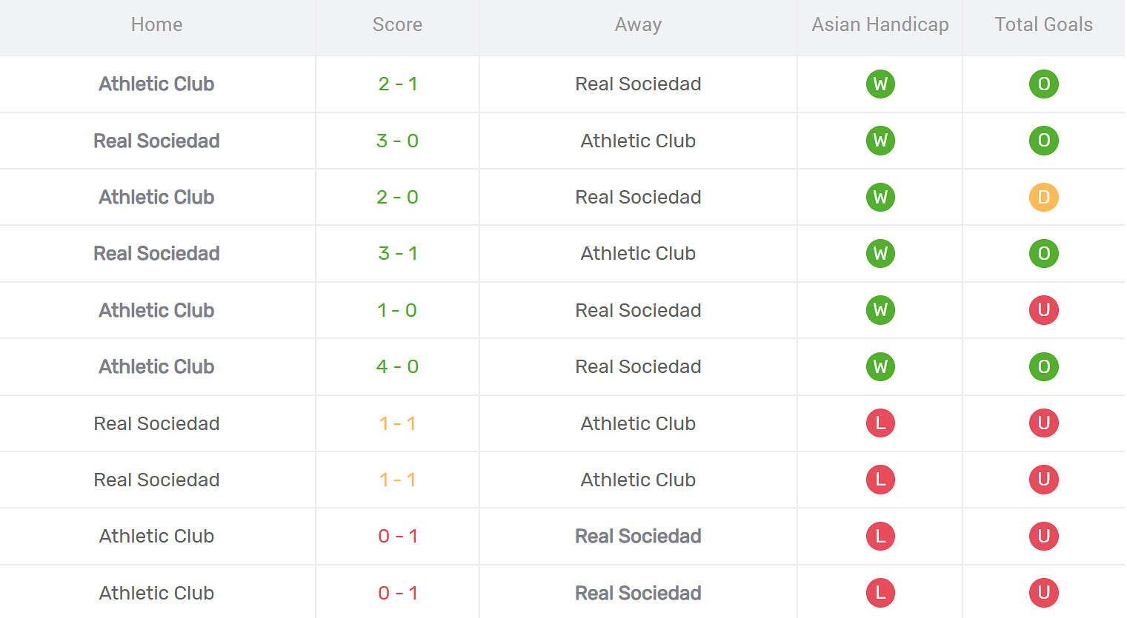The image size is (1127, 618).
Task: Select the O total goals badge for the 2 - 1 match
Action: click(x=1043, y=84)
